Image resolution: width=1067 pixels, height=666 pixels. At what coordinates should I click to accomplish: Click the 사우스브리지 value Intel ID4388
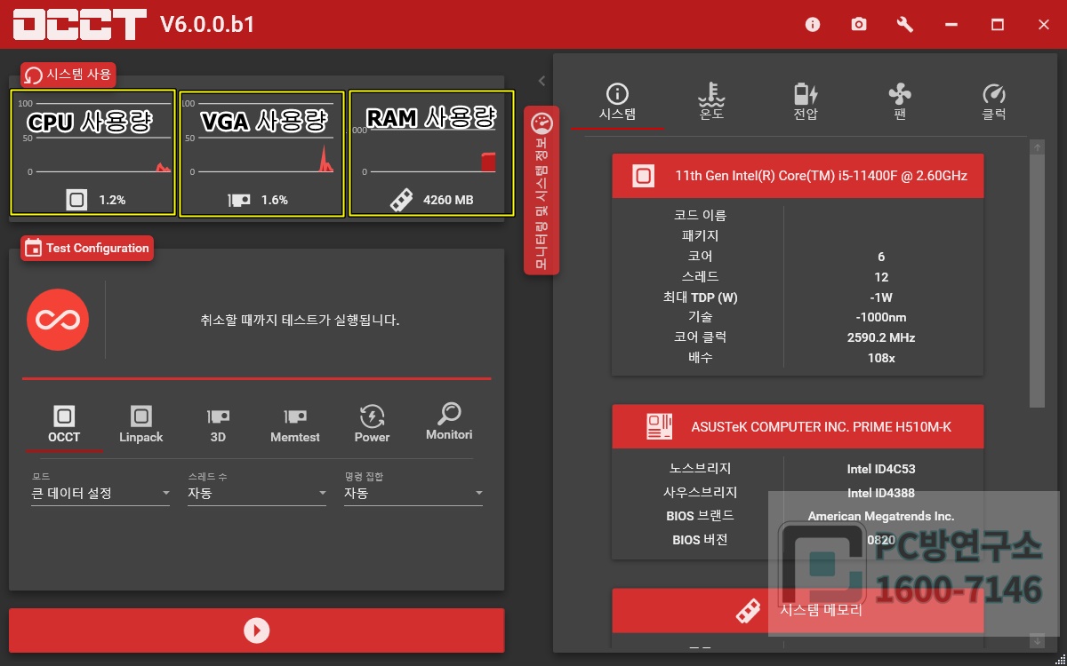coord(881,493)
